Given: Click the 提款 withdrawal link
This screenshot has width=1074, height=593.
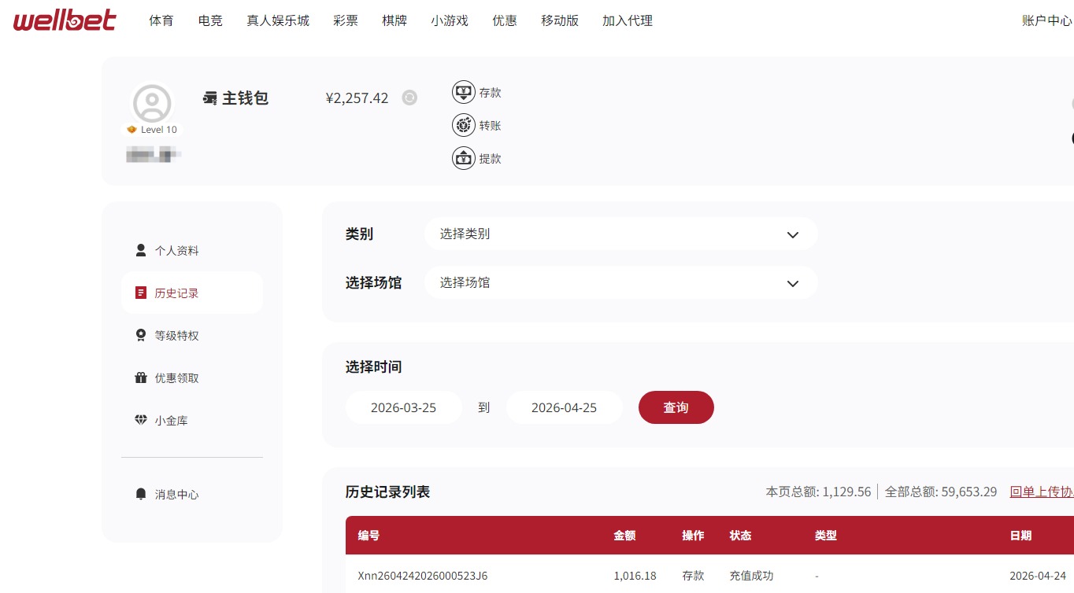Looking at the screenshot, I should point(490,159).
